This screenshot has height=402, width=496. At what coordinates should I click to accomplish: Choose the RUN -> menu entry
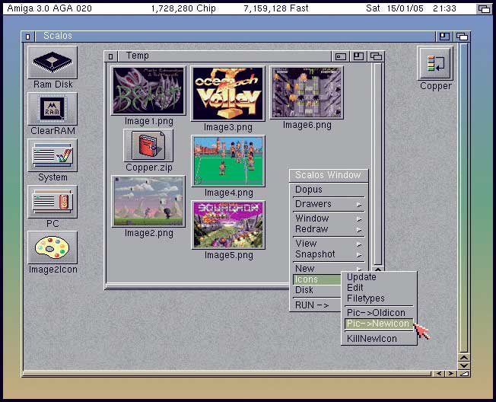[x=316, y=305]
